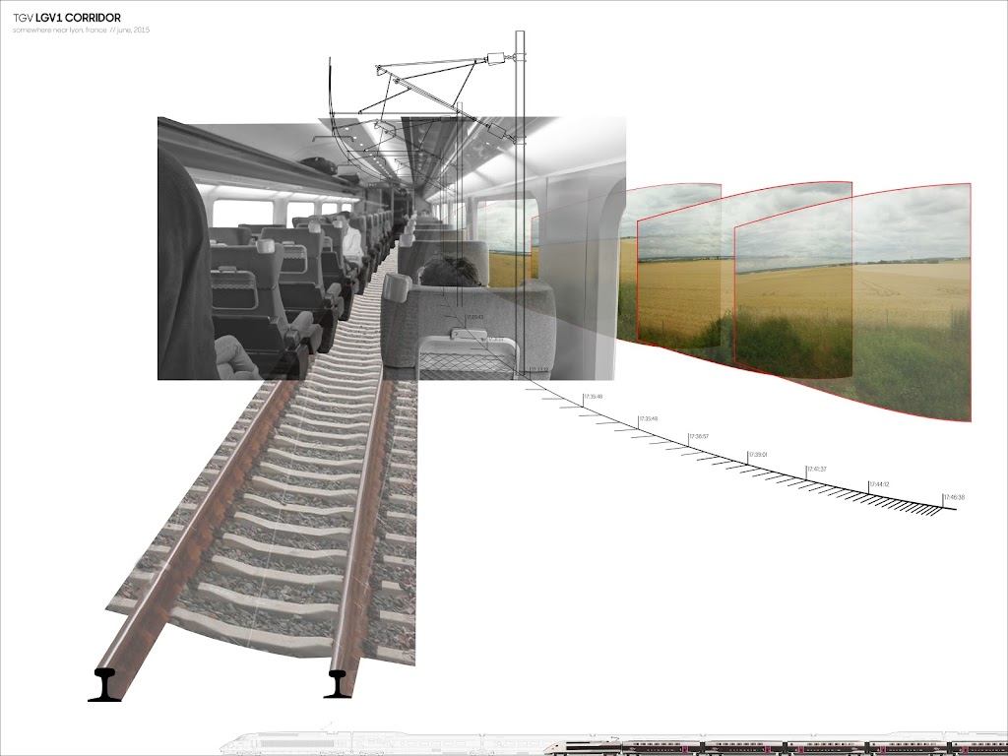This screenshot has width=1008, height=756.
Task: Click the faded TGV locomotive silhouette
Action: click(285, 744)
